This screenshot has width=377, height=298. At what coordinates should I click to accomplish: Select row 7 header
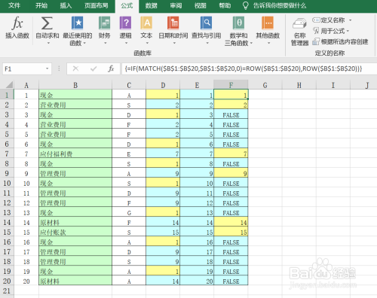point(7,154)
